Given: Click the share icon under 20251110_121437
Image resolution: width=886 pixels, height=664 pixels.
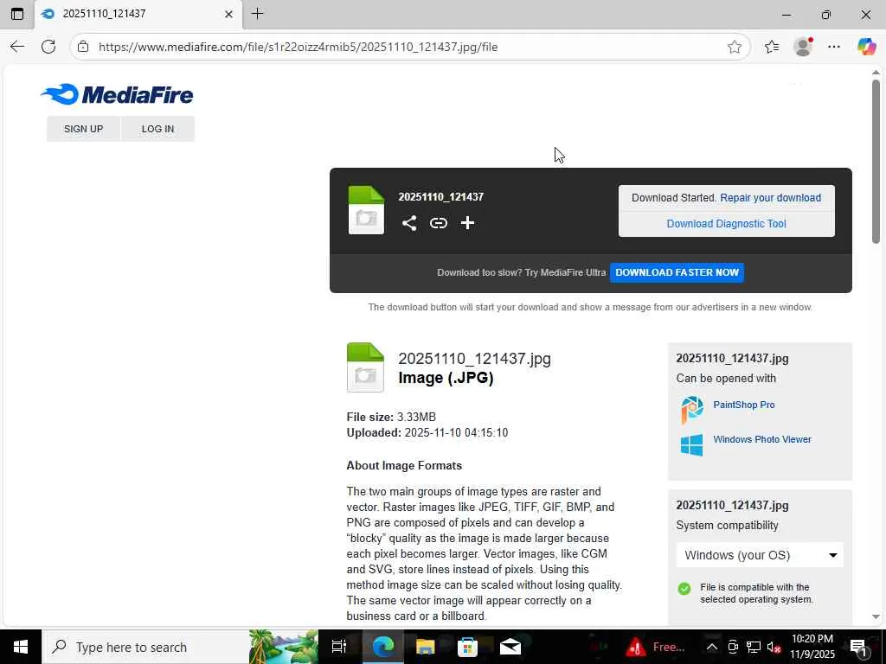Looking at the screenshot, I should [409, 223].
